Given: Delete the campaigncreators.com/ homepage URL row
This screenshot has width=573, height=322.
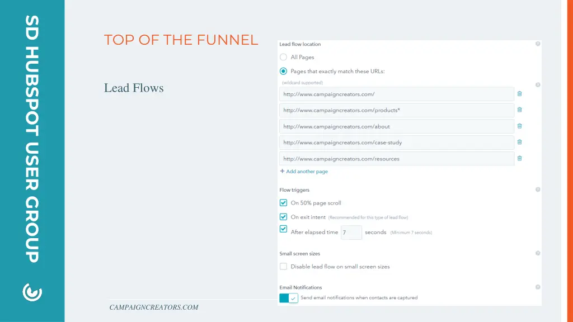Looking at the screenshot, I should (519, 94).
